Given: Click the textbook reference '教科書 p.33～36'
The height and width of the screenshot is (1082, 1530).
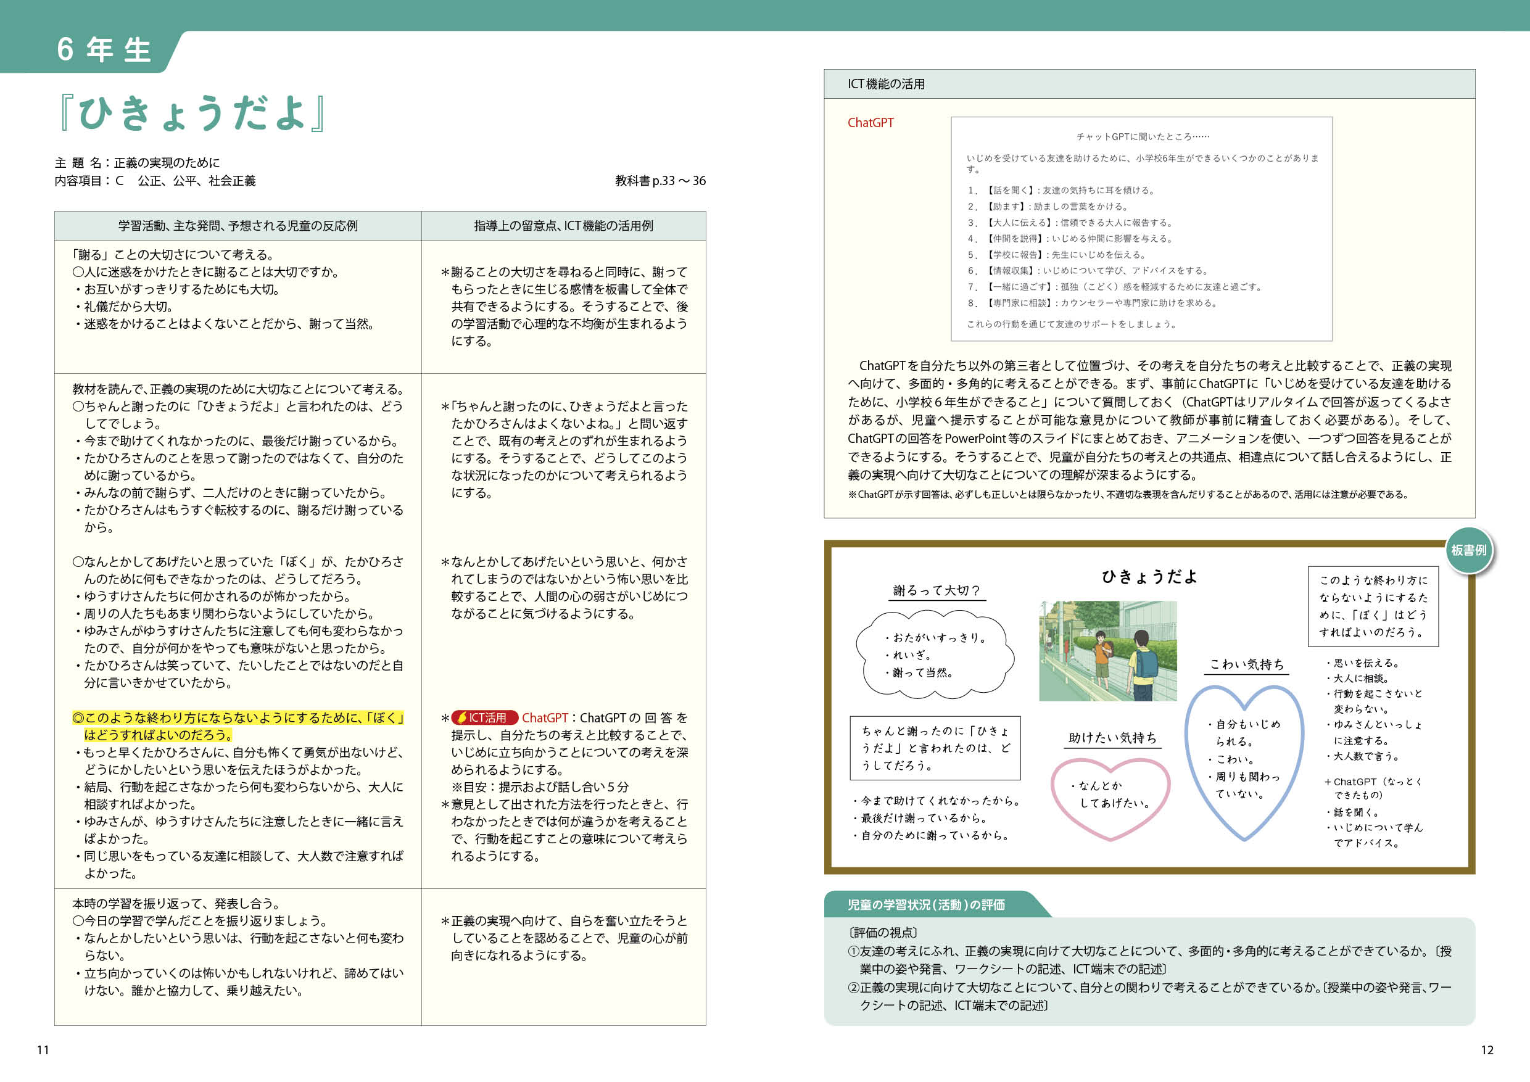Looking at the screenshot, I should pyautogui.click(x=660, y=181).
